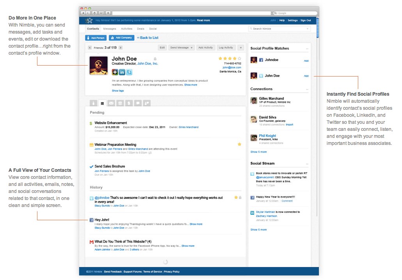Expand Show 5 more in Connections
Screen dimensions: 402x280
(258, 152)
